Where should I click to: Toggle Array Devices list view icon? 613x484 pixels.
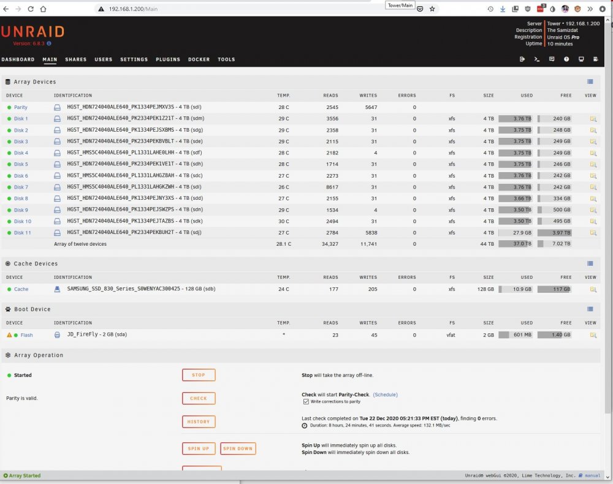point(590,81)
